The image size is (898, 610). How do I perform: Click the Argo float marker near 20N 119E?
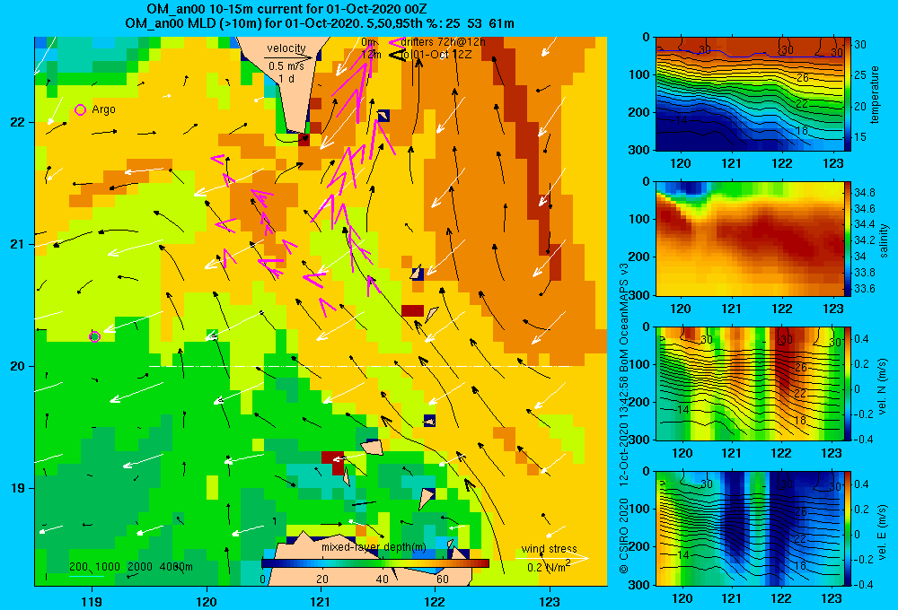tap(95, 336)
